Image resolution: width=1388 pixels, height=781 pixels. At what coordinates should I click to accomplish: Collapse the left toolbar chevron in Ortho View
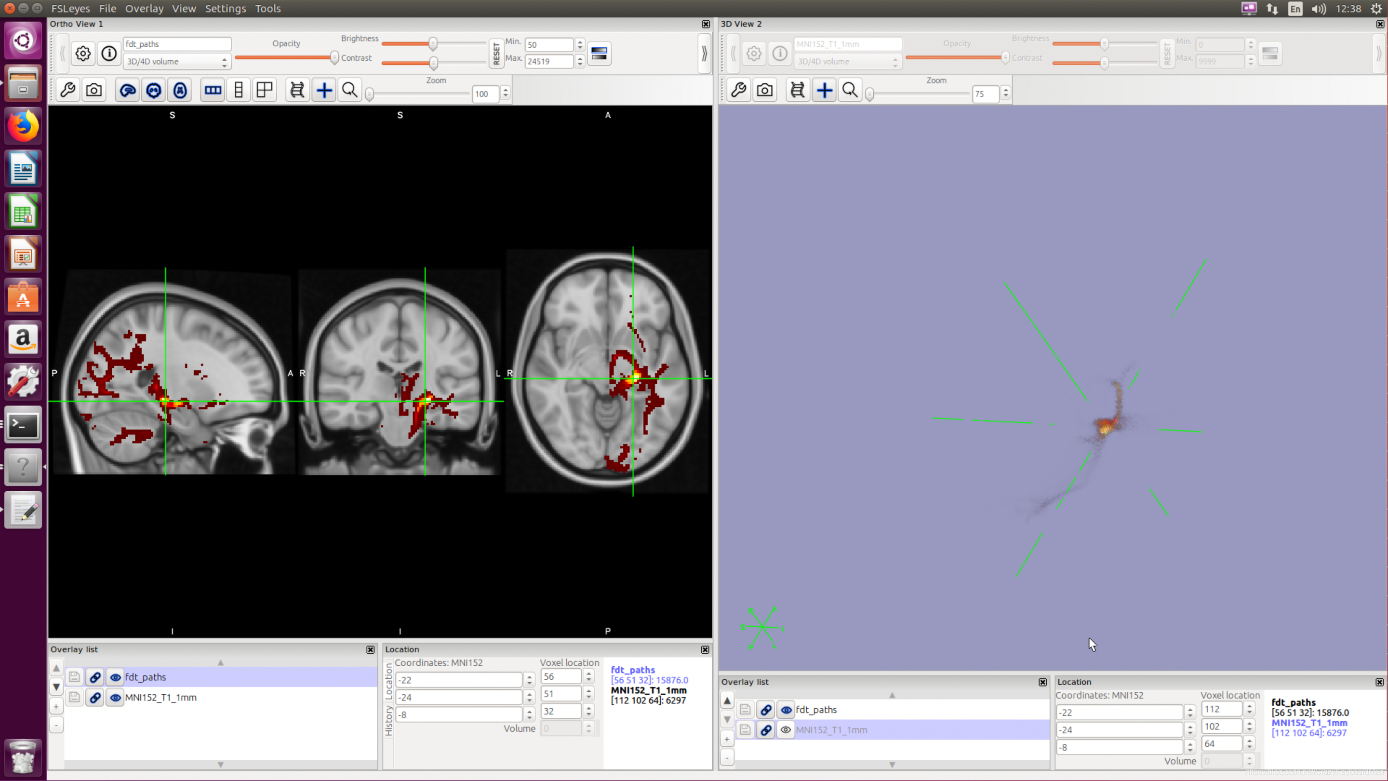pyautogui.click(x=62, y=54)
